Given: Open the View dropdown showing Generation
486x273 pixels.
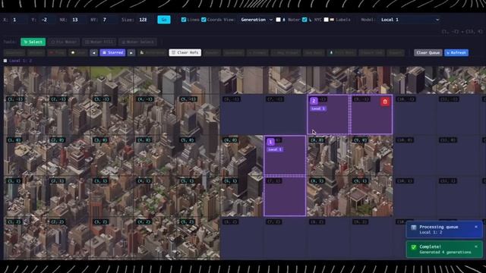Looking at the screenshot, I should point(256,20).
